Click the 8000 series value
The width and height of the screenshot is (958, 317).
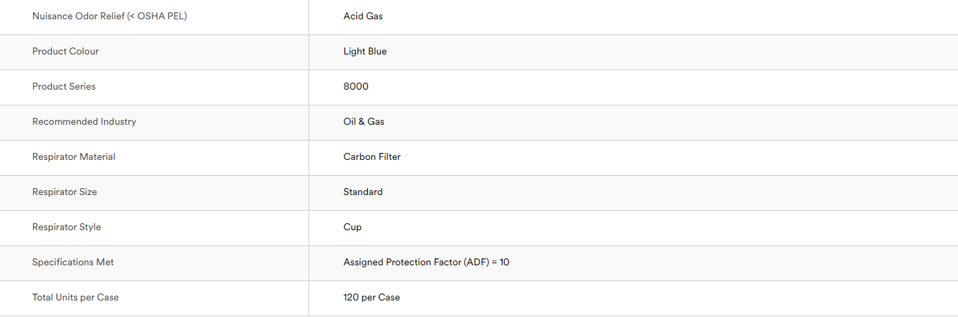click(356, 86)
